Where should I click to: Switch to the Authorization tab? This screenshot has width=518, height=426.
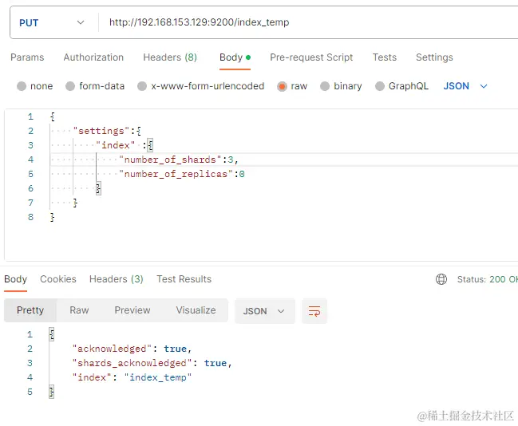tap(93, 57)
